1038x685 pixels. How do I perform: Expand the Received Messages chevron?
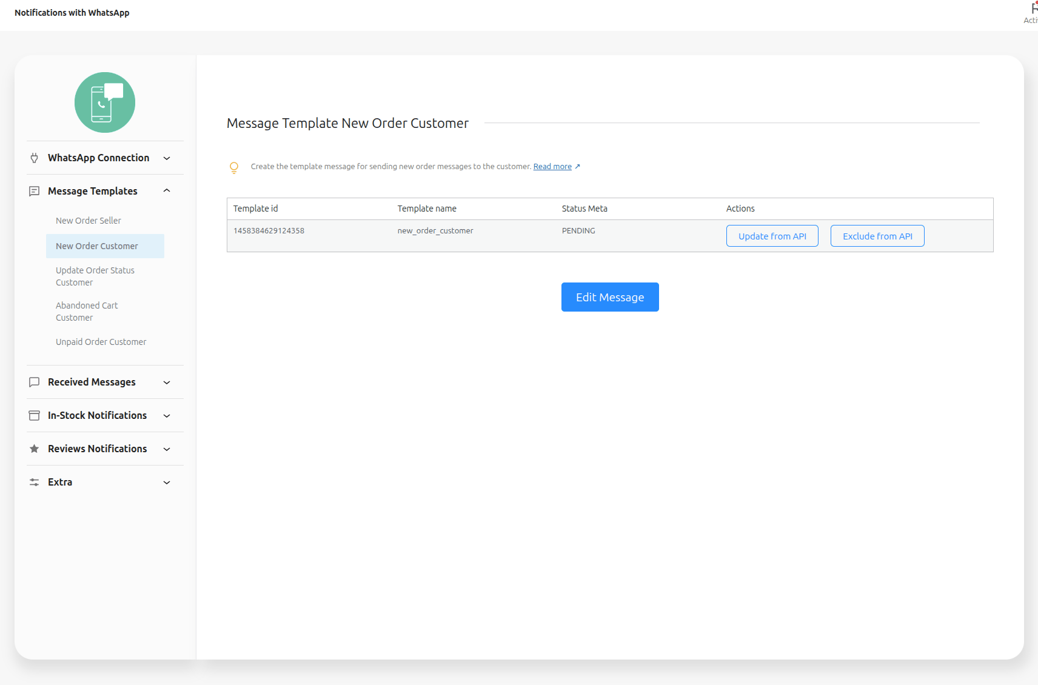pyautogui.click(x=167, y=383)
